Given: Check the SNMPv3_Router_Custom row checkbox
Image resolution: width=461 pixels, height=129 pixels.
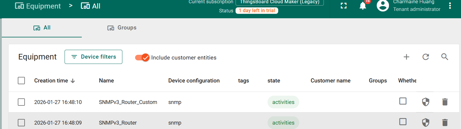Looking at the screenshot, I should point(21,102).
